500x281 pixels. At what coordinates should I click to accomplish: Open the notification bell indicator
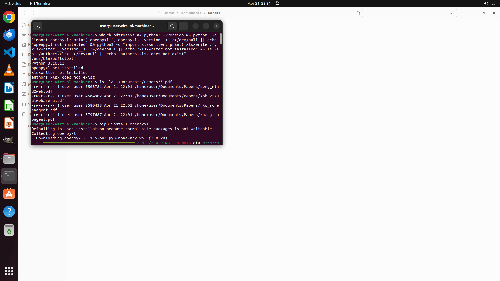click(x=277, y=3)
